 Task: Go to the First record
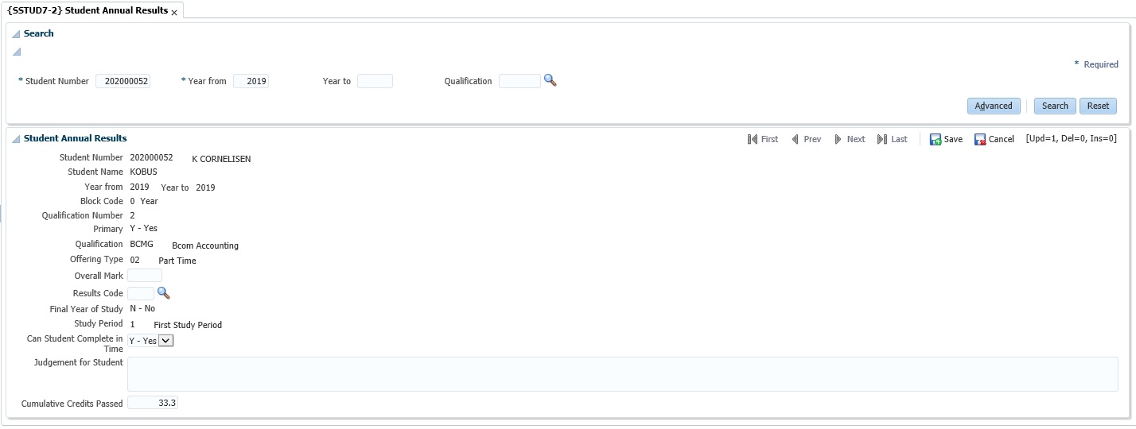[762, 139]
